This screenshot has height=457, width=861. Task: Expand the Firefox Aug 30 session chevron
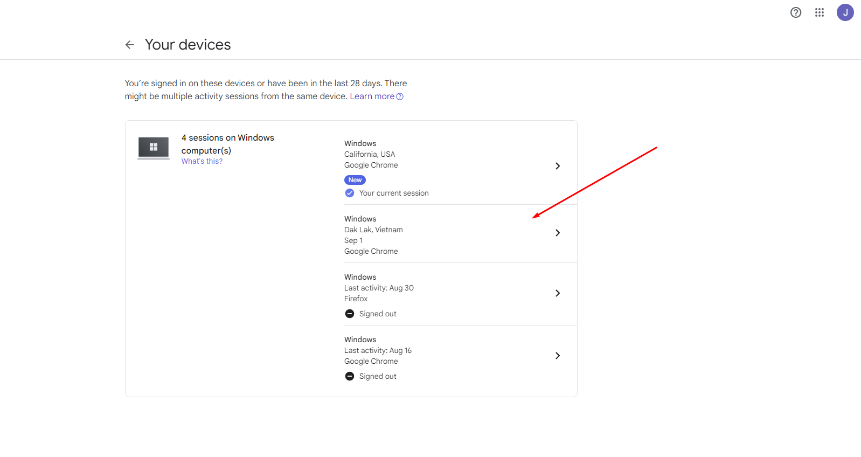(558, 293)
